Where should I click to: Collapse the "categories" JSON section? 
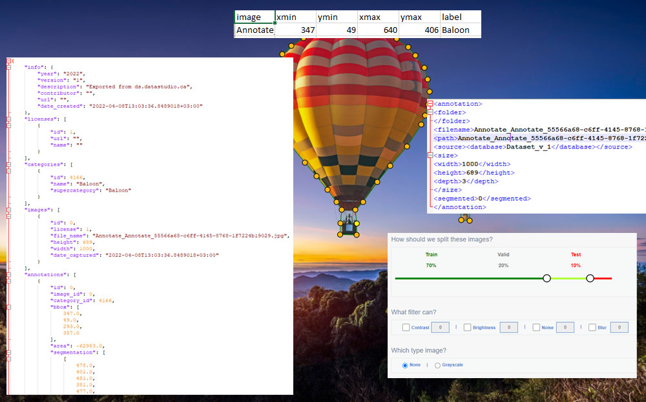click(x=9, y=165)
